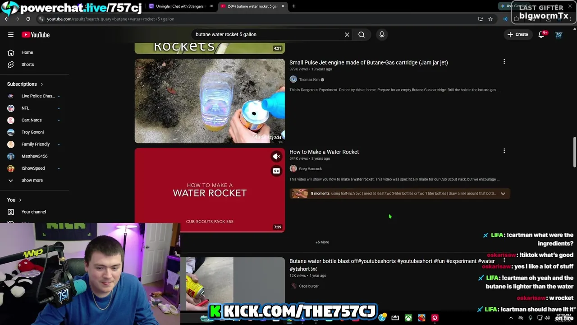Open options for Butane water bottle blast off video

(504, 260)
